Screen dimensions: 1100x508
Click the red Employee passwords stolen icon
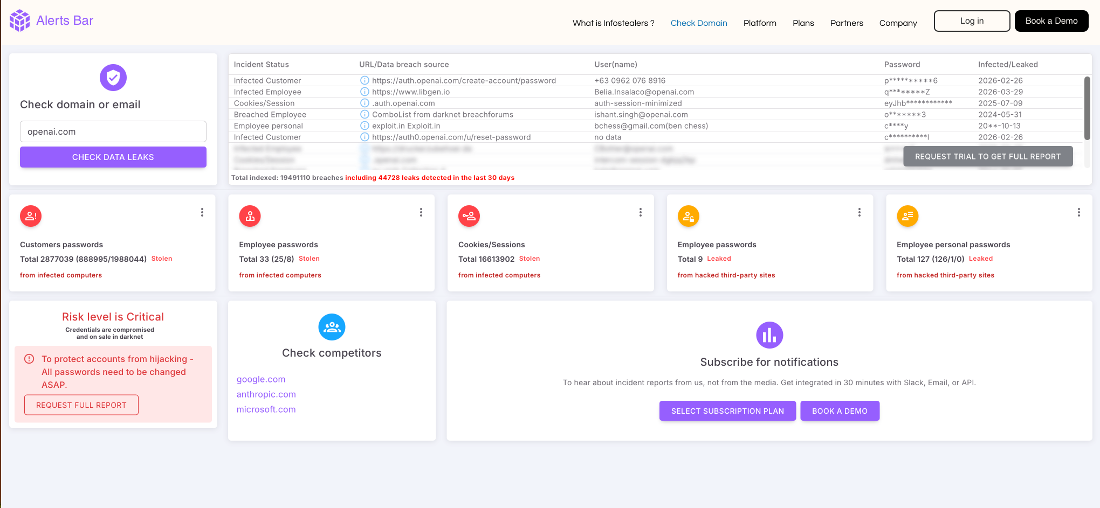tap(250, 216)
